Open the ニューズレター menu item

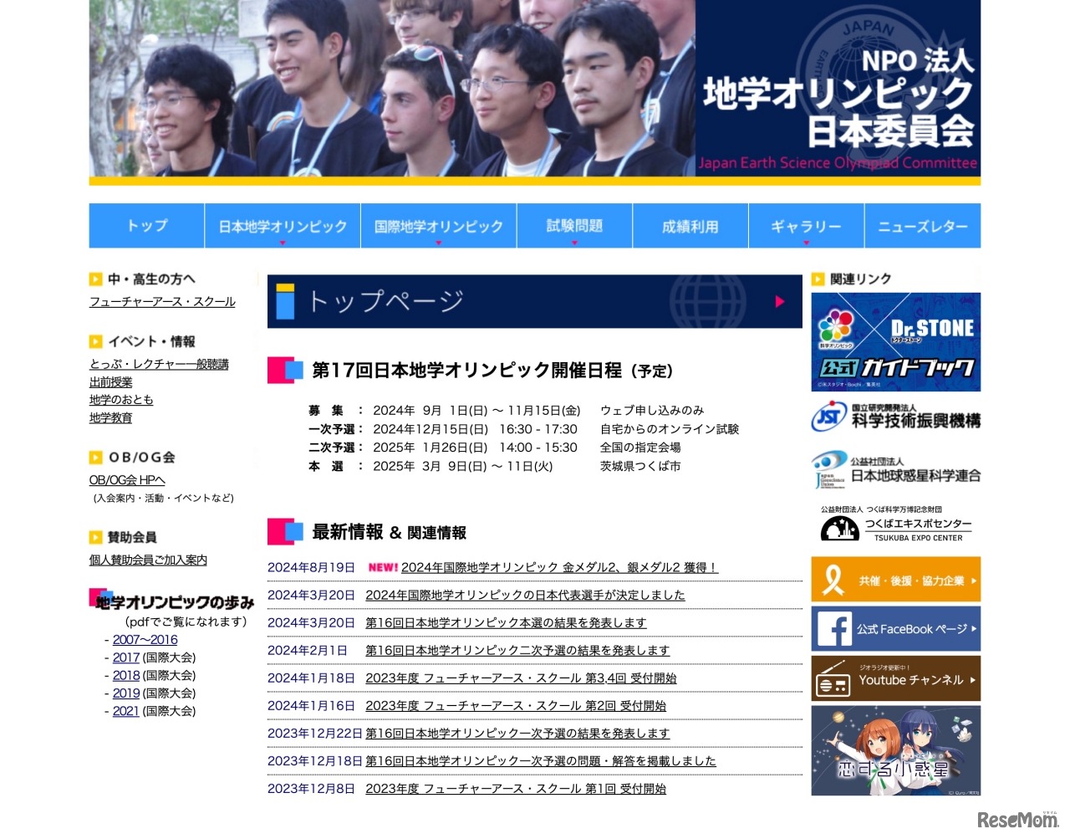click(922, 225)
